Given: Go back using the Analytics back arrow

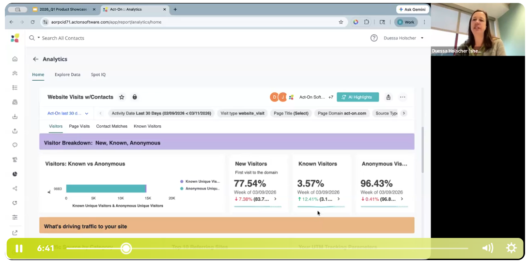Looking at the screenshot, I should coord(35,59).
